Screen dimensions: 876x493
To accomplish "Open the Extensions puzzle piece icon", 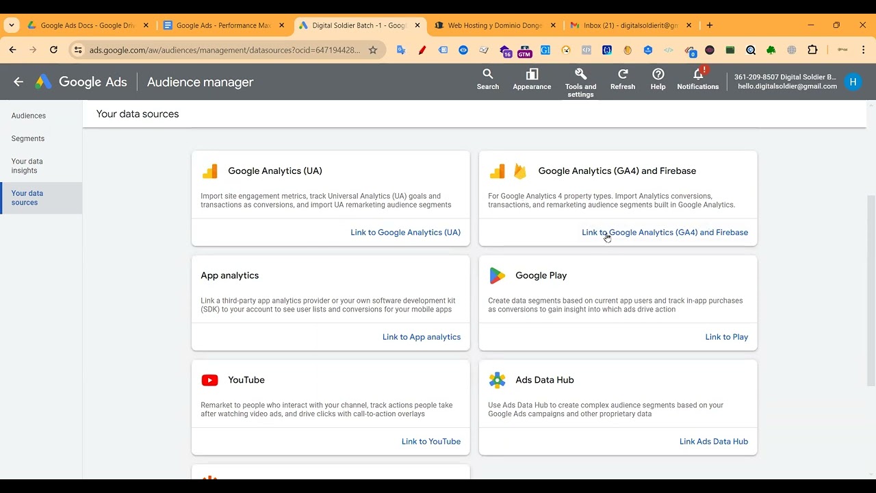I will [812, 50].
